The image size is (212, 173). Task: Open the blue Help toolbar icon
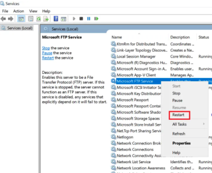56,19
